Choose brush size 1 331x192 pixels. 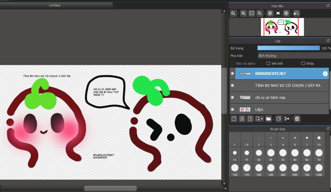pos(235,139)
